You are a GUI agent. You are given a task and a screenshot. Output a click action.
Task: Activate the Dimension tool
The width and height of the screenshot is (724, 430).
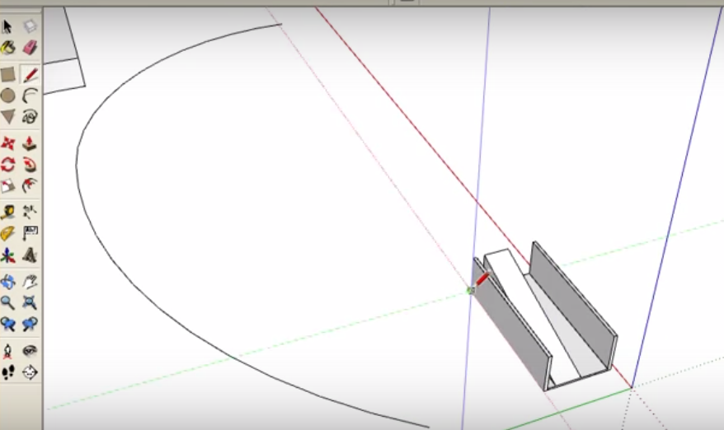tap(30, 213)
